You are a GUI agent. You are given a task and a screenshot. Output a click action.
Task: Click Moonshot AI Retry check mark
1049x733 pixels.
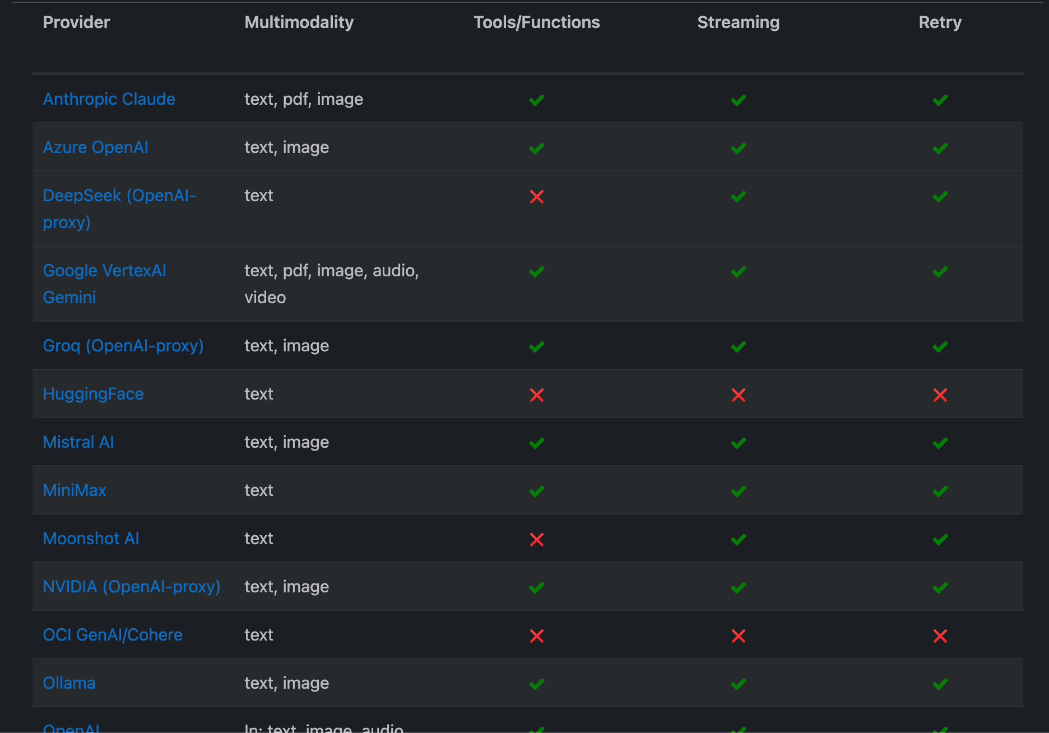[940, 540]
